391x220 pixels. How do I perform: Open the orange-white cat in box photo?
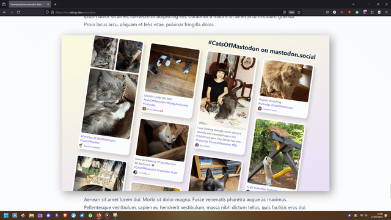(x=163, y=140)
